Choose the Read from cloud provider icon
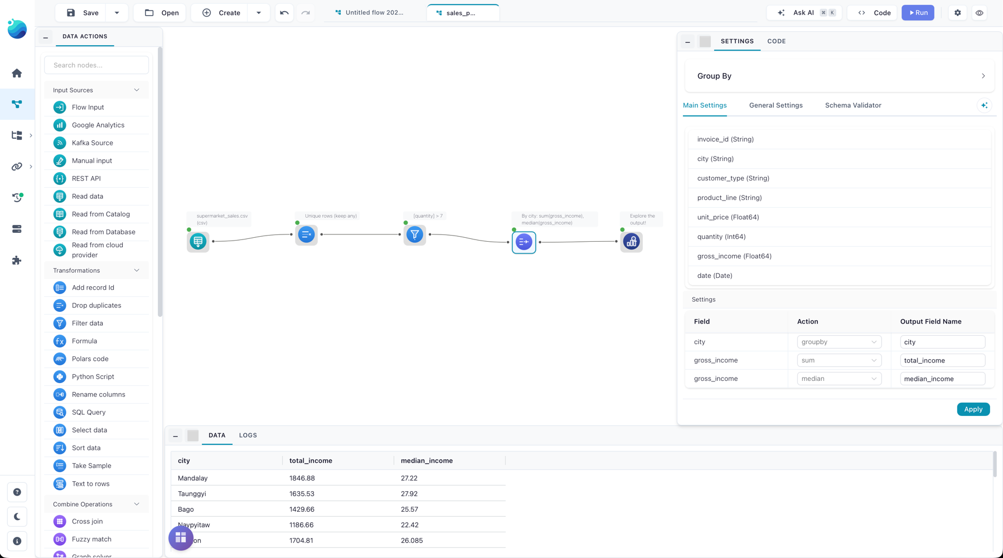This screenshot has width=1003, height=558. pos(60,250)
